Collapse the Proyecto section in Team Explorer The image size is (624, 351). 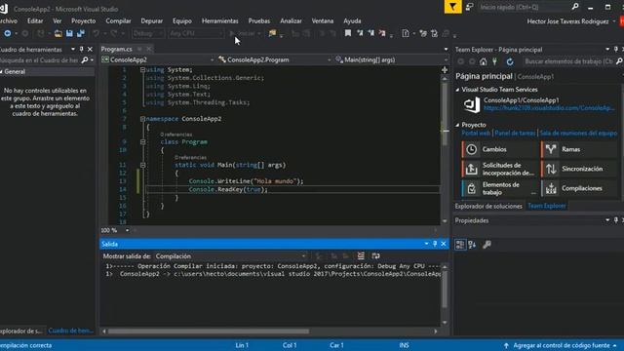(457, 125)
